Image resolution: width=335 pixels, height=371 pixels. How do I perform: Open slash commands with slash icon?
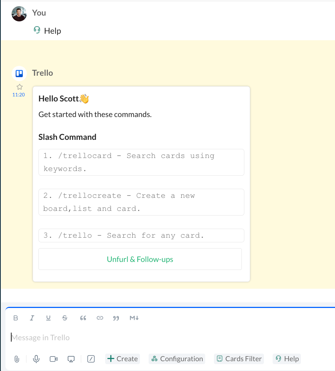91,359
